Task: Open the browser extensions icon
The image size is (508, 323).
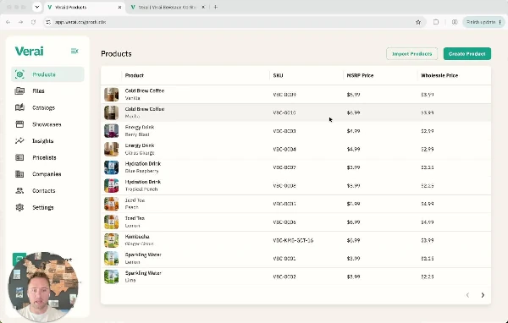Action: click(436, 22)
